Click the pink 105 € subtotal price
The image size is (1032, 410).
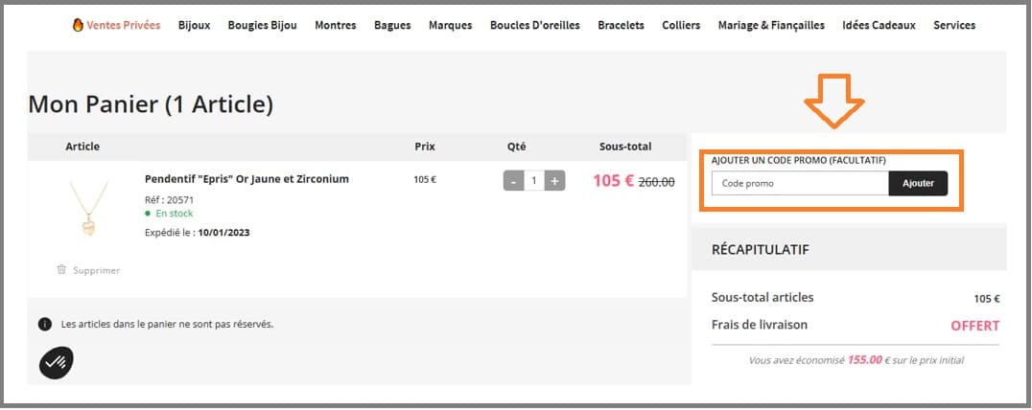point(614,181)
